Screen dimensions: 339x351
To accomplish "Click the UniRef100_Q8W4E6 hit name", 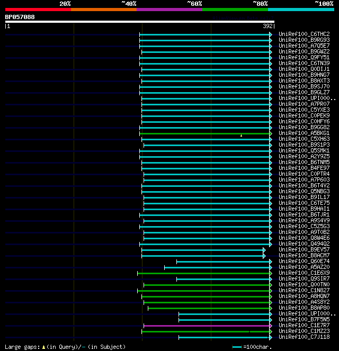I will tap(304, 238).
